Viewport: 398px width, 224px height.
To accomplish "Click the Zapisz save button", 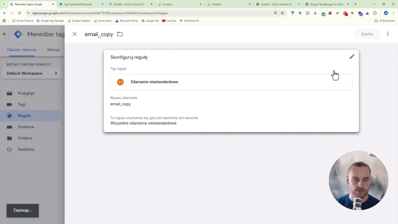I will pyautogui.click(x=367, y=34).
